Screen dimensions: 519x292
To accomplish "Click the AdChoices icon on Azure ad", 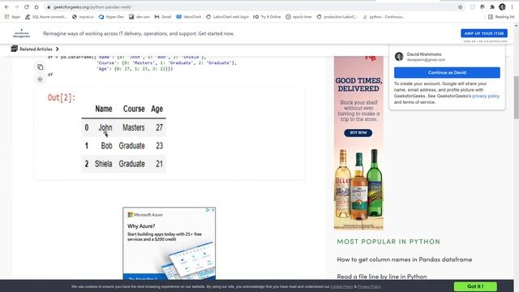I will pyautogui.click(x=208, y=210).
